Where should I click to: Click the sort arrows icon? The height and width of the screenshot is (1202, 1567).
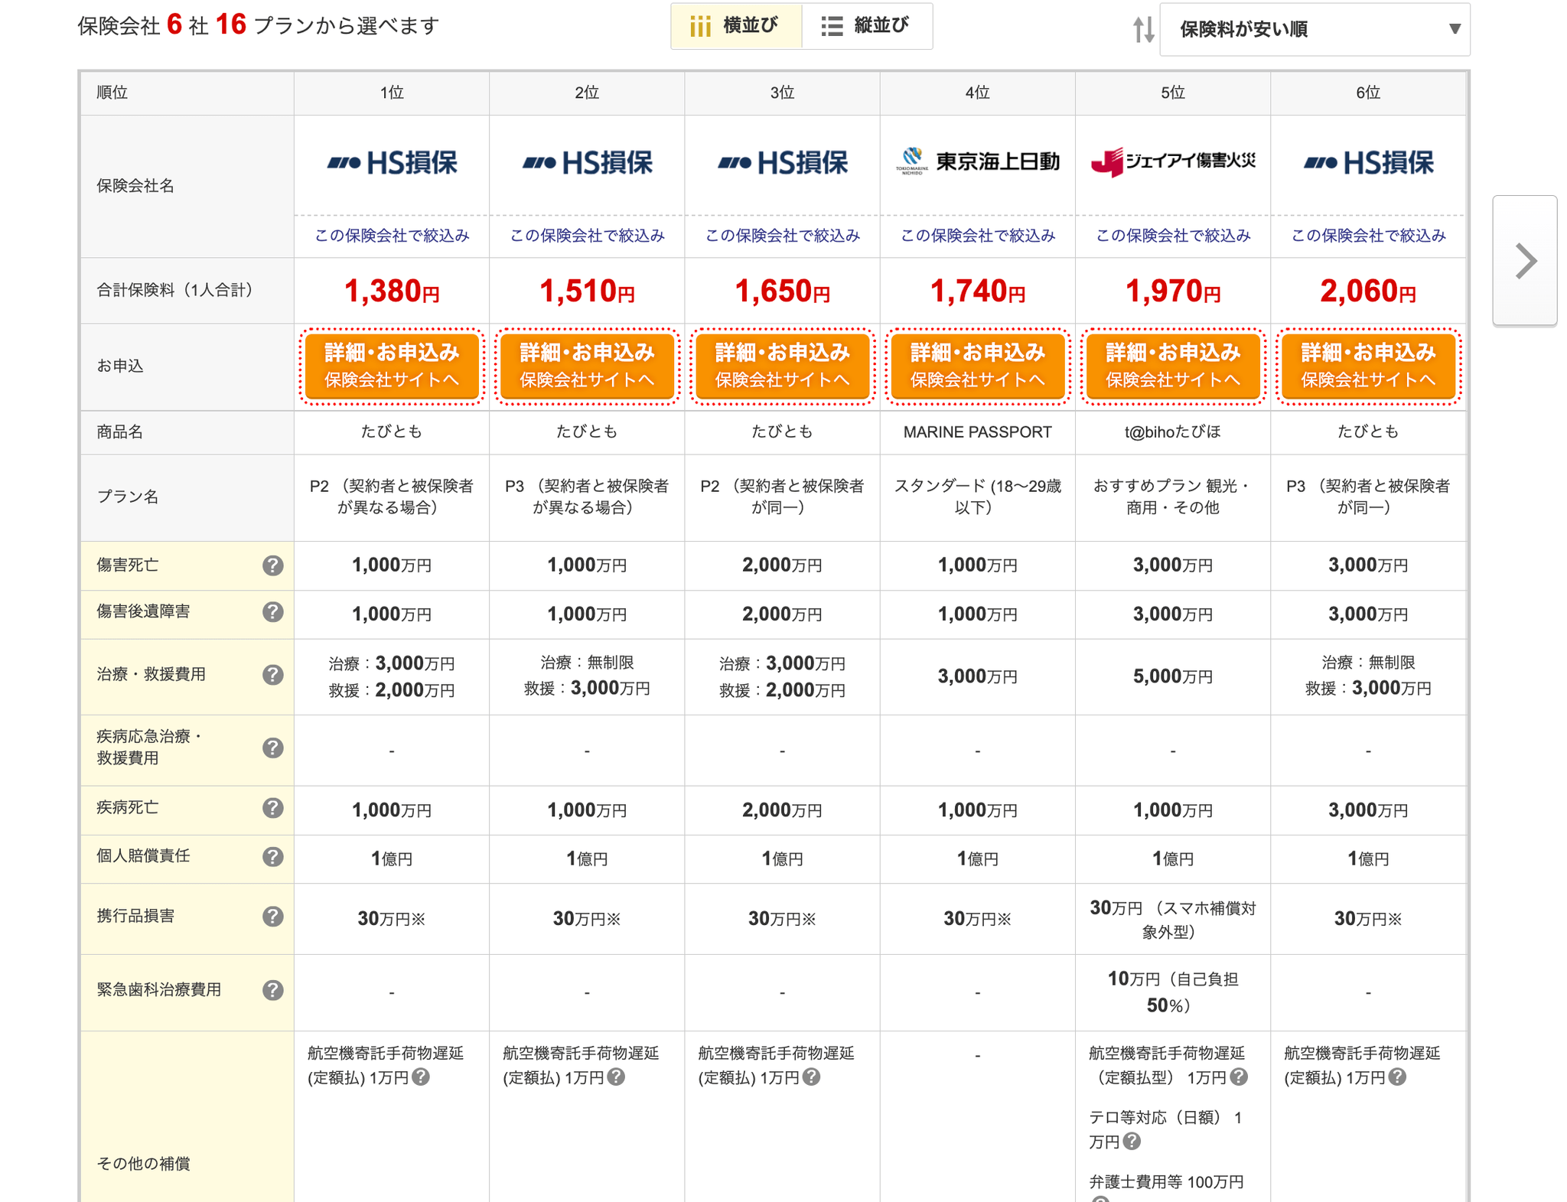(1143, 30)
